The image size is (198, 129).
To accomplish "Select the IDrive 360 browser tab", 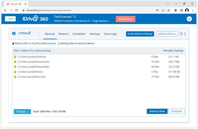I will 16,4.
